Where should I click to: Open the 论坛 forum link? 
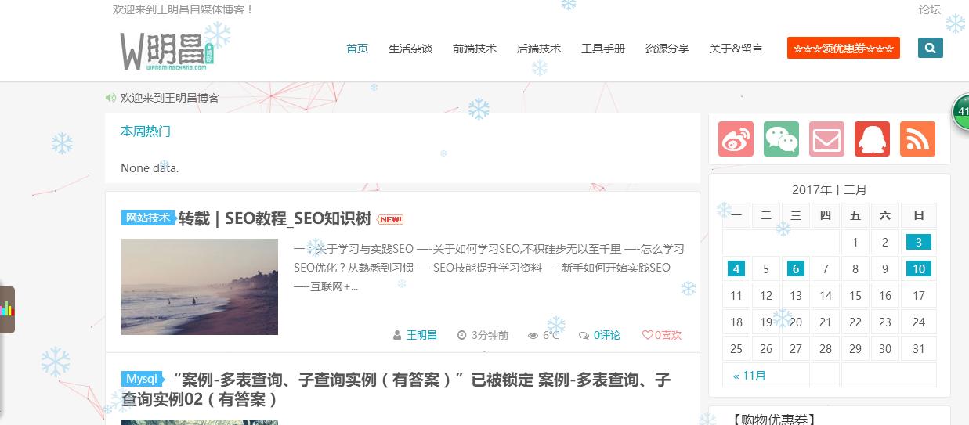930,9
